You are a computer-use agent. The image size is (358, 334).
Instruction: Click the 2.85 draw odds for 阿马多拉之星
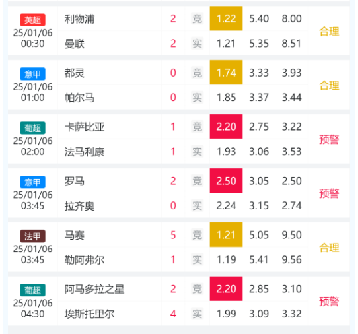pyautogui.click(x=259, y=289)
